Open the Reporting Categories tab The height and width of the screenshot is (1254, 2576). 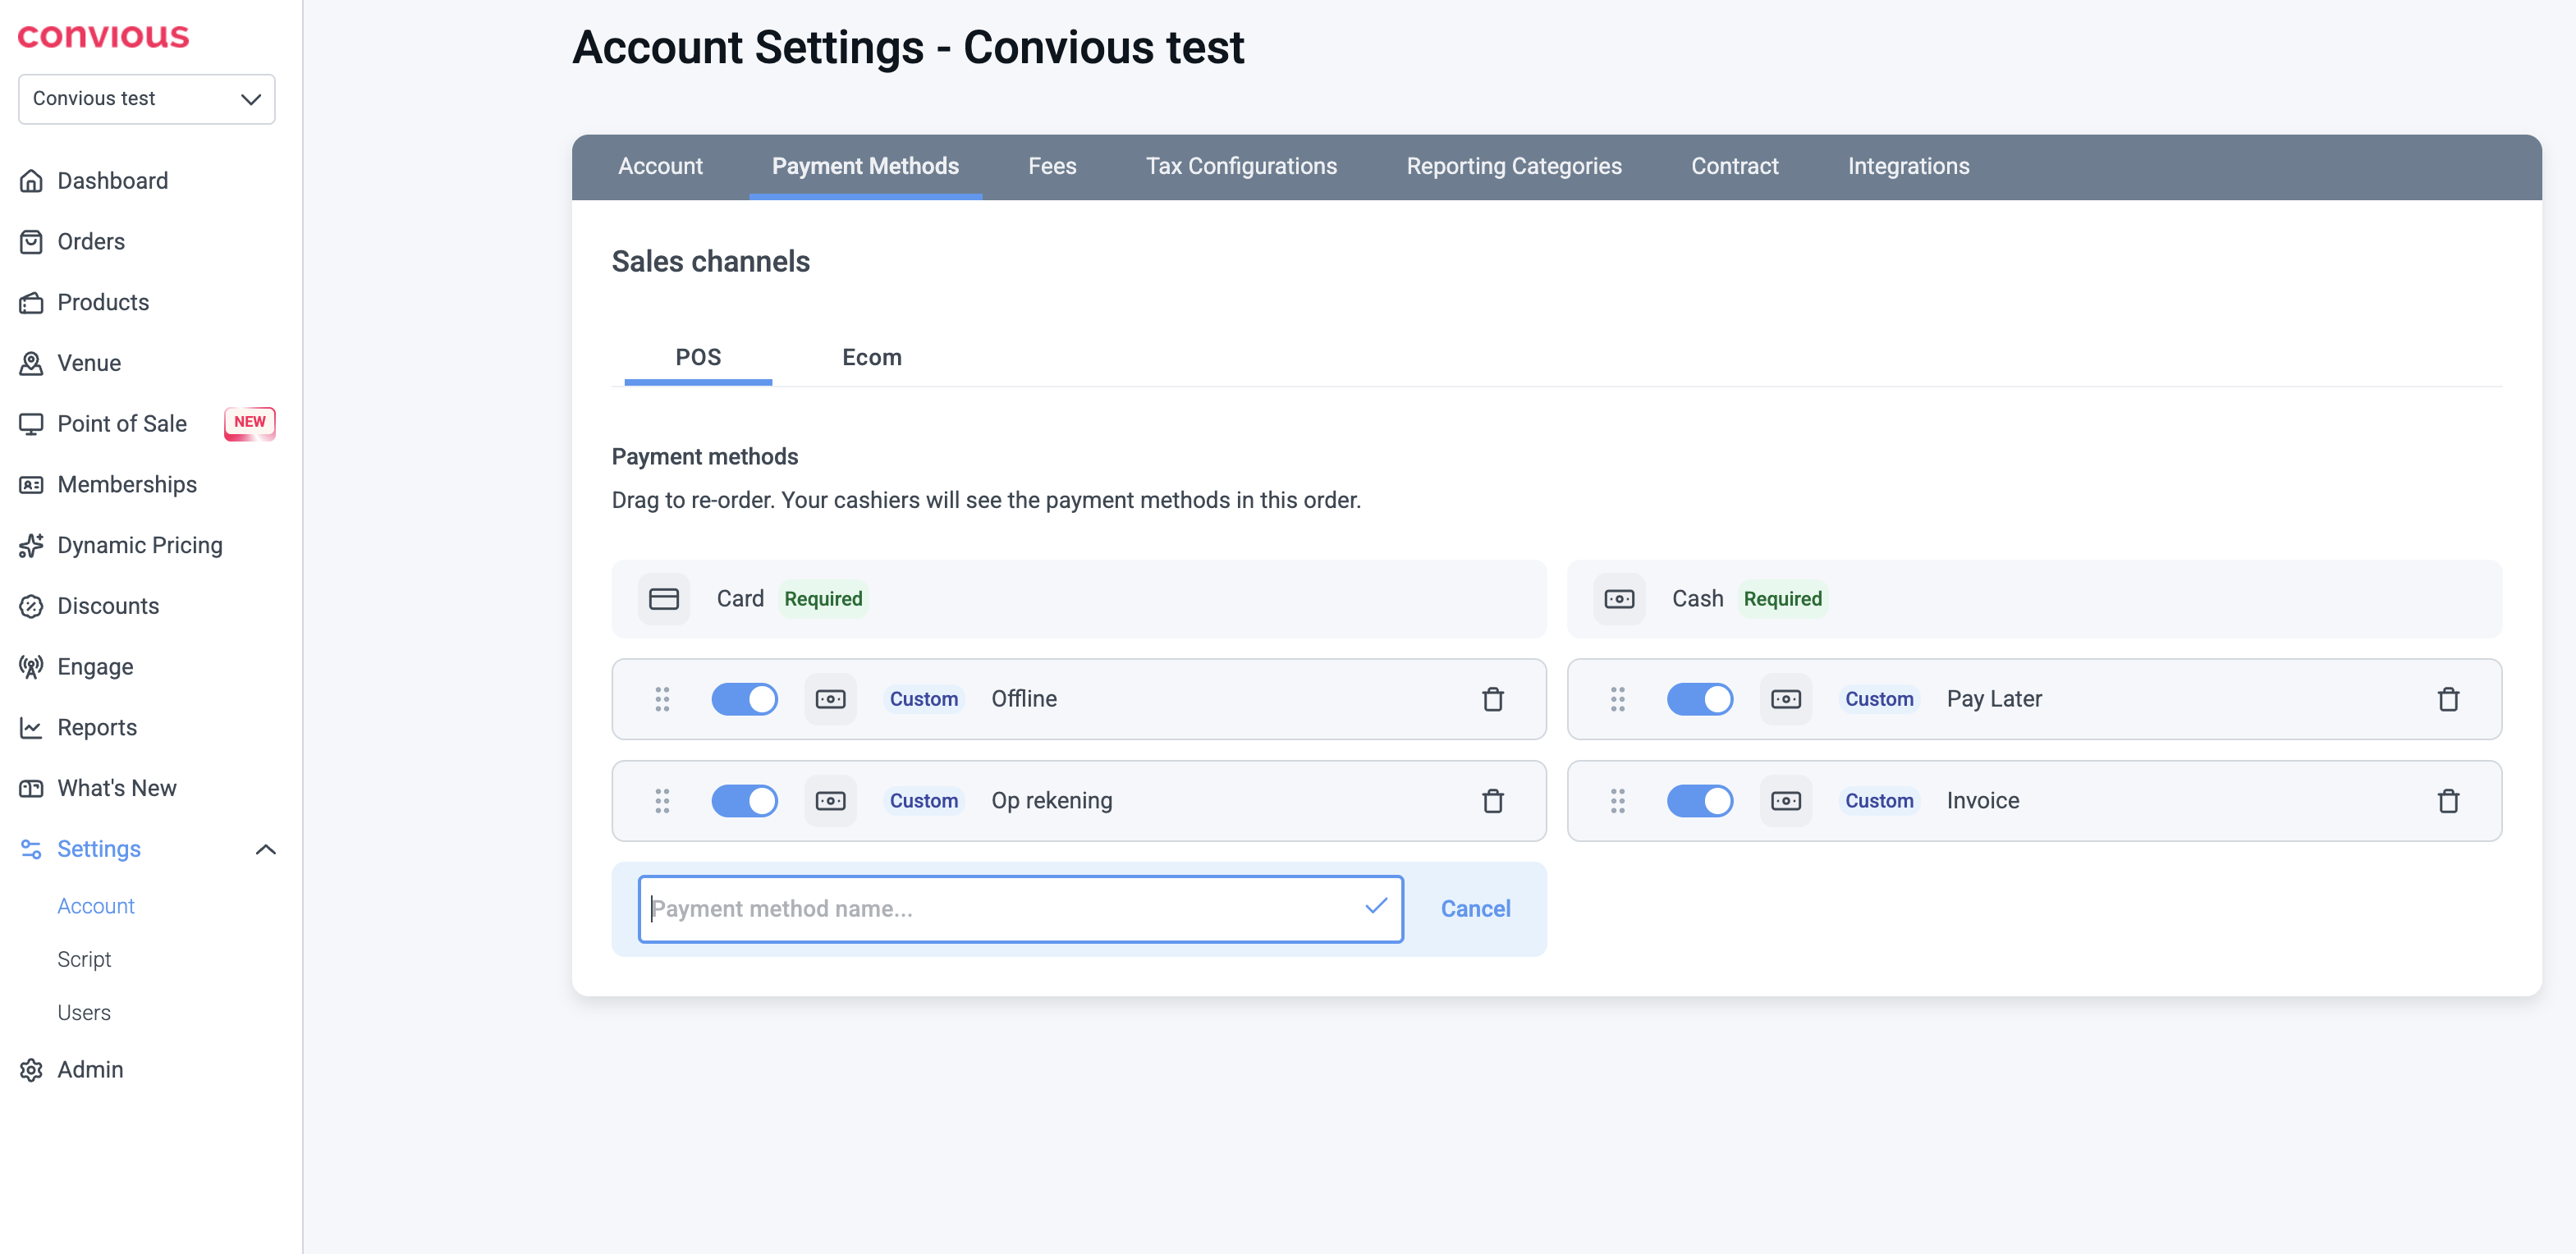click(1514, 166)
